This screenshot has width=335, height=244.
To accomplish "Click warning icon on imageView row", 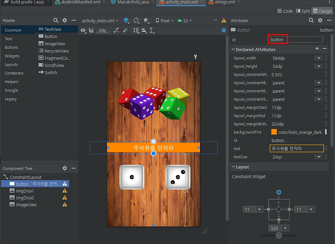I will pos(65,205).
